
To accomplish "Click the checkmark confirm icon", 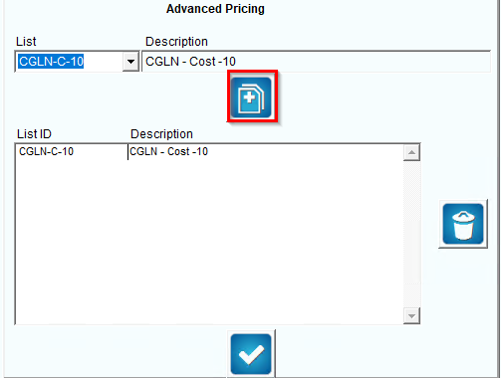I will [251, 354].
